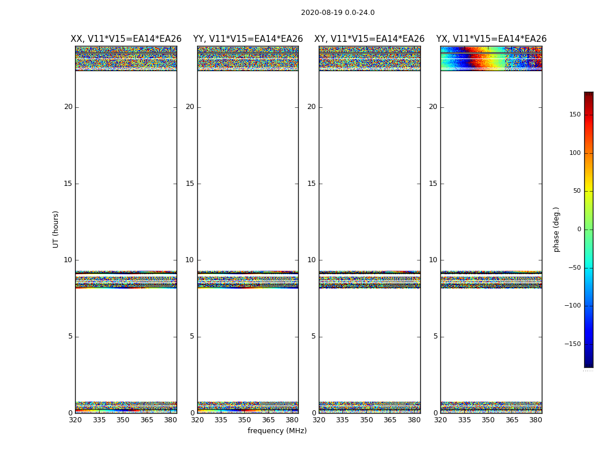The width and height of the screenshot is (602, 459).
Task: Click the YX panel y-axis tick label 5
Action: pyautogui.click(x=435, y=336)
